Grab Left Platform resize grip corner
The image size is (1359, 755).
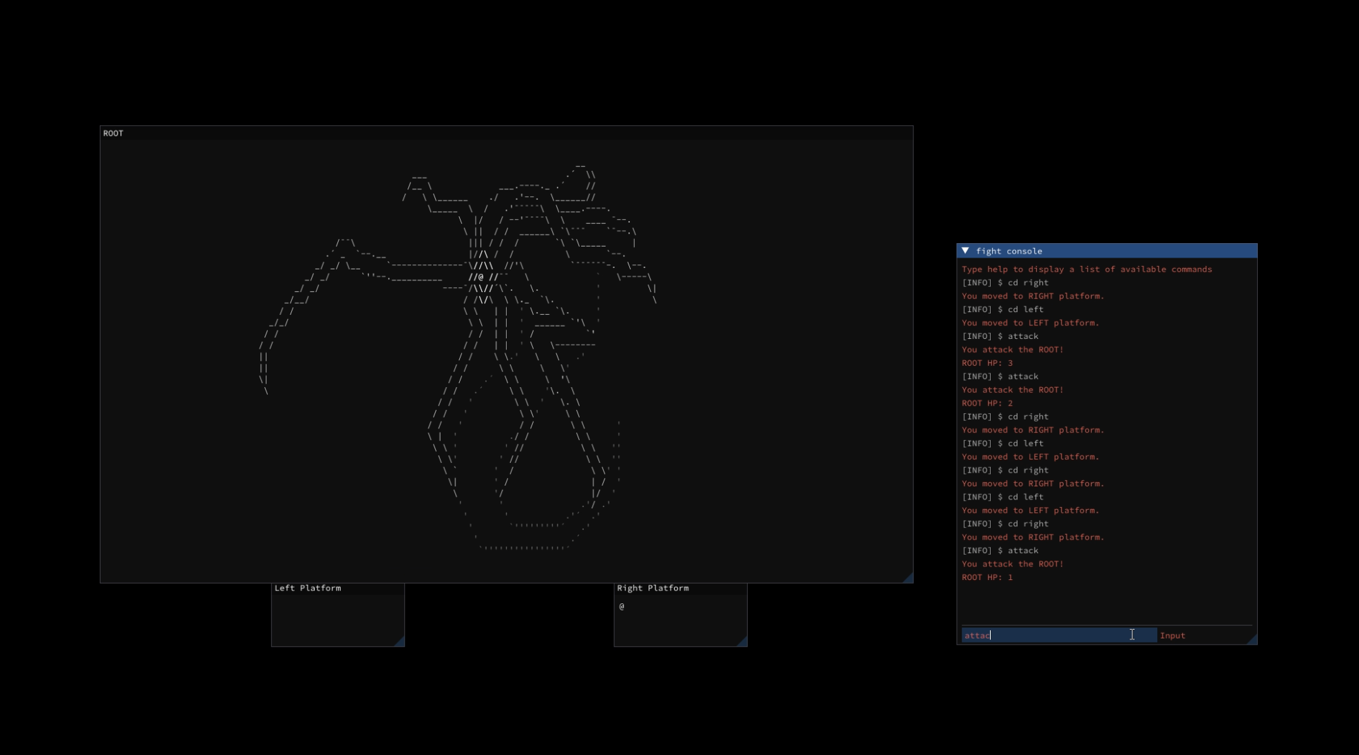[399, 641]
